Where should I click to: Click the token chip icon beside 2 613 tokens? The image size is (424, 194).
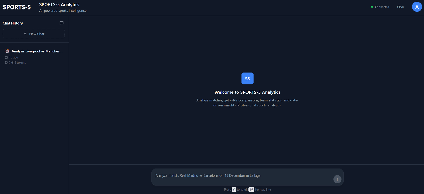pyautogui.click(x=6, y=62)
